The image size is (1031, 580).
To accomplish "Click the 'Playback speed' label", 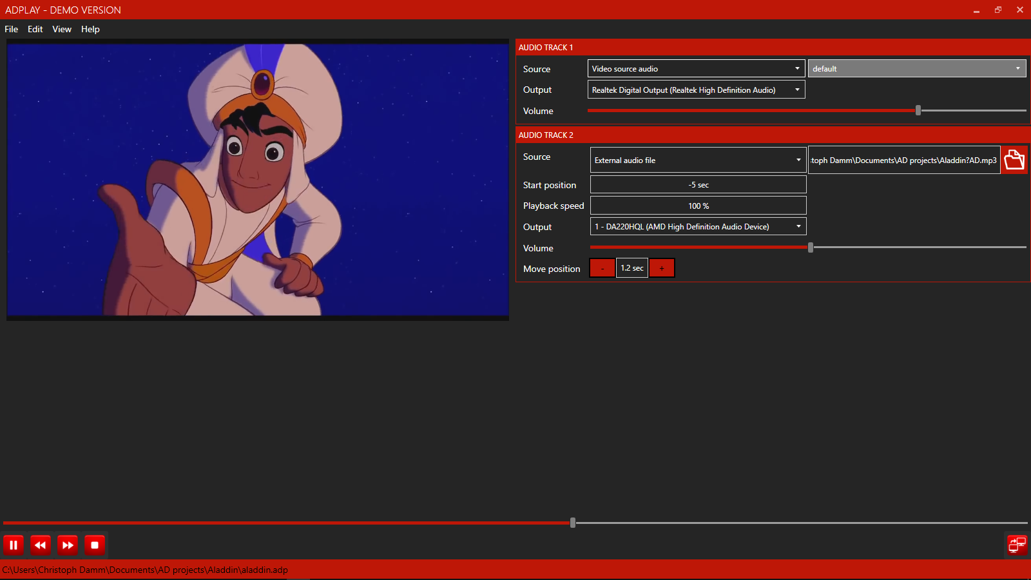I will tap(554, 206).
